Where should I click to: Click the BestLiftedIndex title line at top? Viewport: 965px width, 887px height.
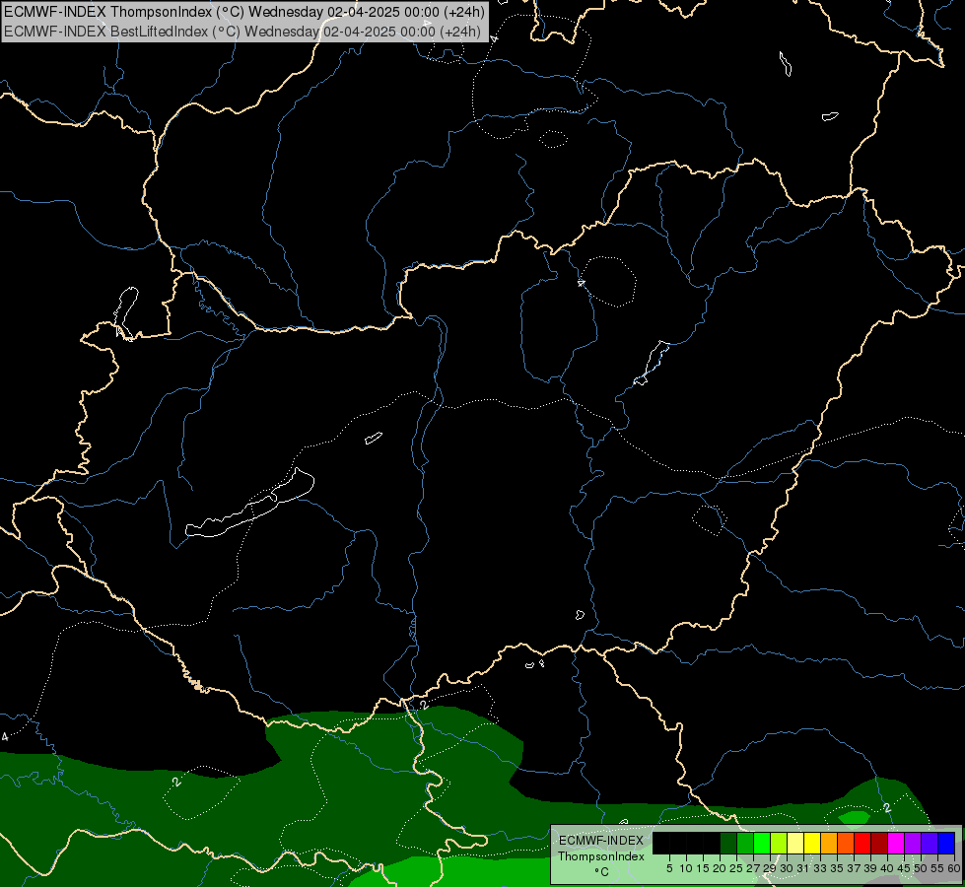pyautogui.click(x=242, y=32)
